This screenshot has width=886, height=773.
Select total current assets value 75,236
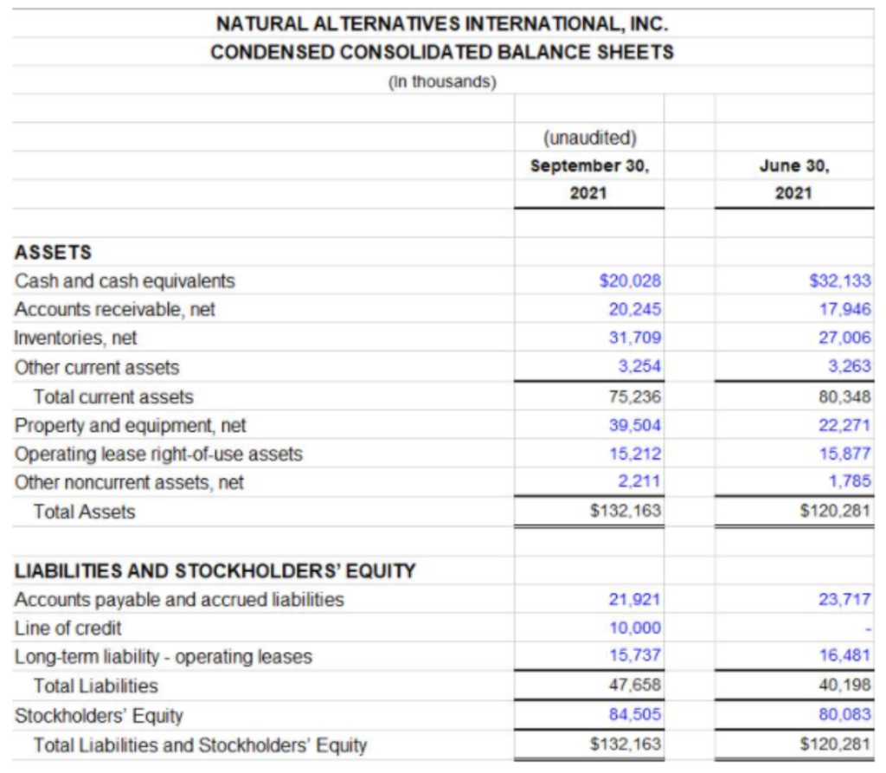[634, 396]
